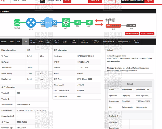Screen dimensions: 162x129
Task: Click the ONU Link Status LOS value
Action: point(79,97)
